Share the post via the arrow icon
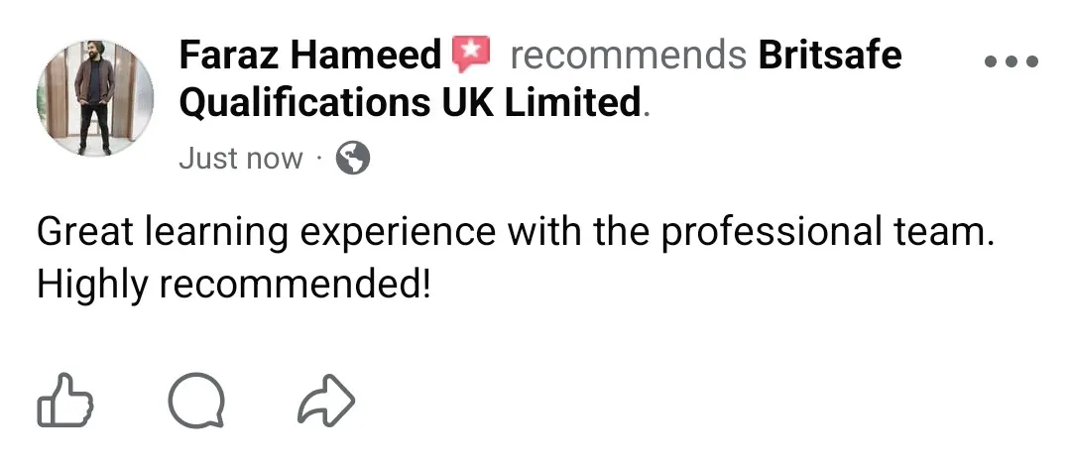Image resolution: width=1071 pixels, height=466 pixels. (x=326, y=401)
